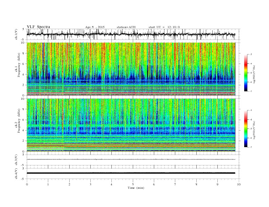Click the "7" tick on Time axis
Viewport: 269px width, 207px height.
pyautogui.click(x=175, y=184)
